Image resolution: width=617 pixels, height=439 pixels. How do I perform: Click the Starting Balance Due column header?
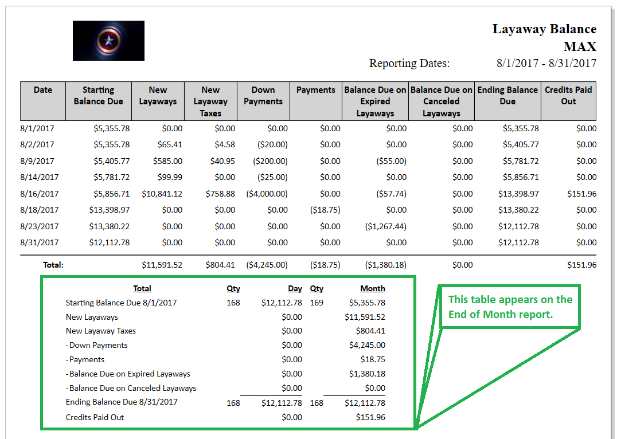tap(98, 96)
